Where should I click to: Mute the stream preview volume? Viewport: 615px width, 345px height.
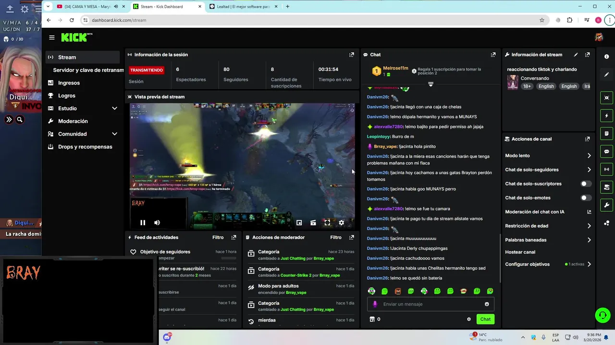point(157,222)
